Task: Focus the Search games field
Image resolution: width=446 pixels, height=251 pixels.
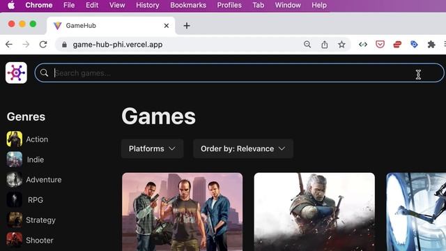Action: coord(239,73)
